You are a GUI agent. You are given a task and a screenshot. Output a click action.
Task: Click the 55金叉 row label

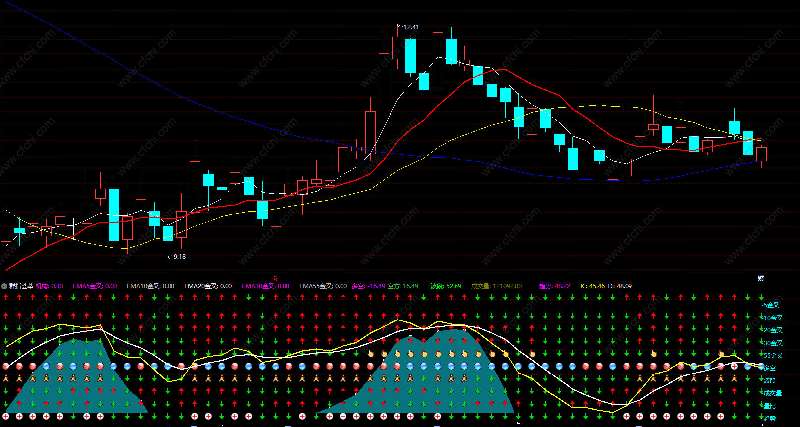click(773, 356)
